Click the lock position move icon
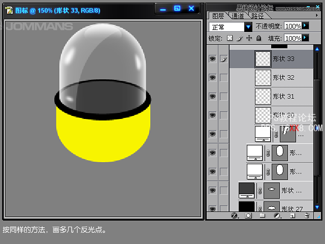Image resolution: width=325 pixels, height=244 pixels. 249,38
